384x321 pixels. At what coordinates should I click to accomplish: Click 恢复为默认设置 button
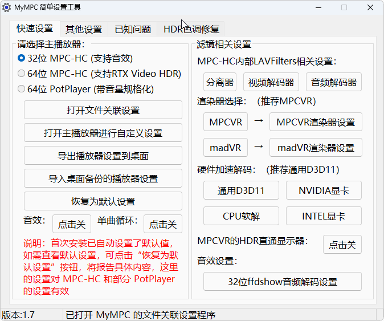103,201
